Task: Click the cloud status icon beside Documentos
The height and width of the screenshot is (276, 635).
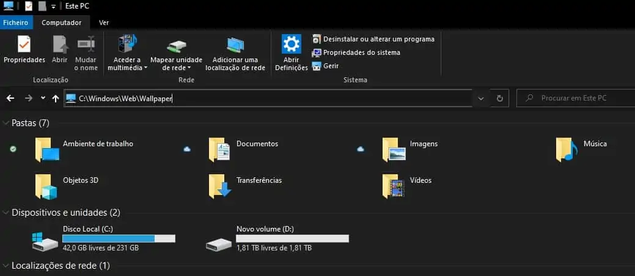Action: click(x=186, y=149)
